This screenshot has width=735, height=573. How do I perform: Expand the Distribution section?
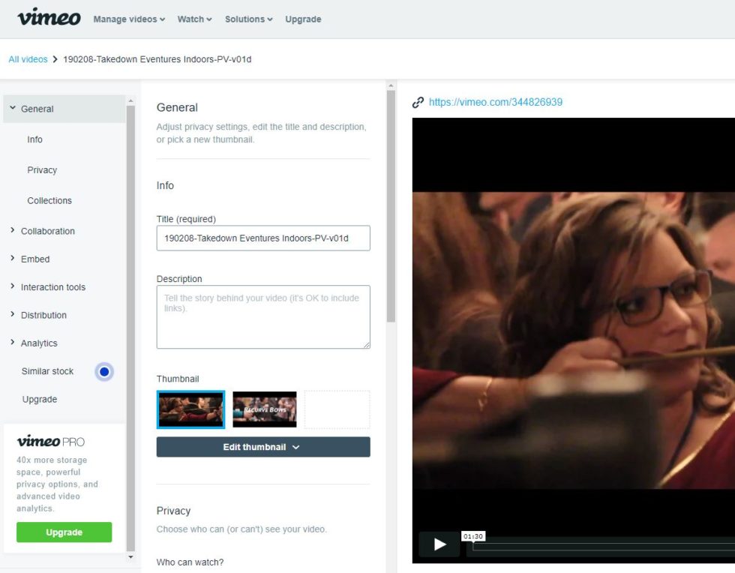pyautogui.click(x=43, y=315)
